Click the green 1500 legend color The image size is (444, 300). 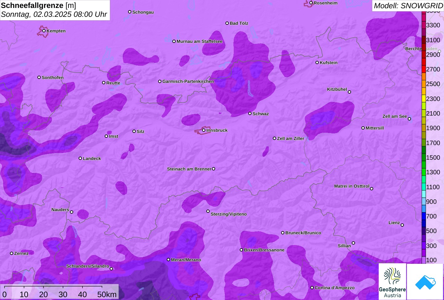click(x=424, y=157)
